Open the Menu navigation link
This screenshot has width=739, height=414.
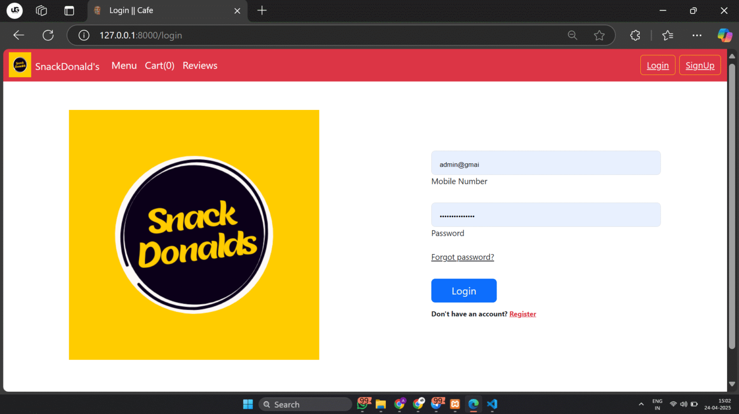pyautogui.click(x=124, y=65)
